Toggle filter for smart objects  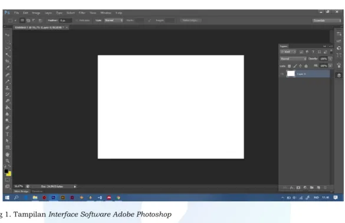pyautogui.click(x=325, y=52)
